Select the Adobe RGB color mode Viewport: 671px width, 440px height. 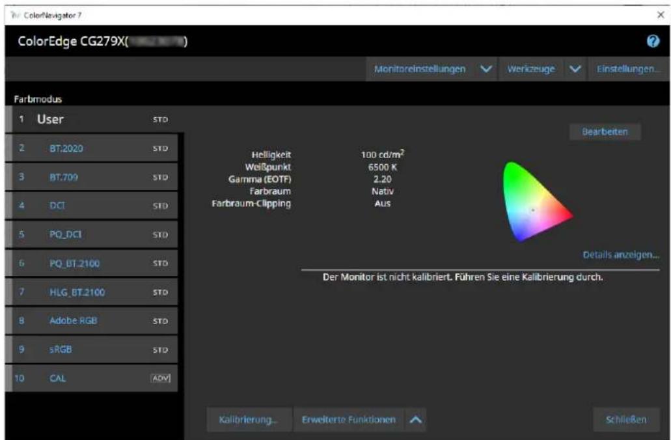(x=92, y=321)
